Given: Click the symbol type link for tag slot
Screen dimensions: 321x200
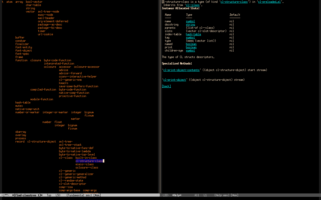Looking at the screenshot, I should (x=190, y=37).
